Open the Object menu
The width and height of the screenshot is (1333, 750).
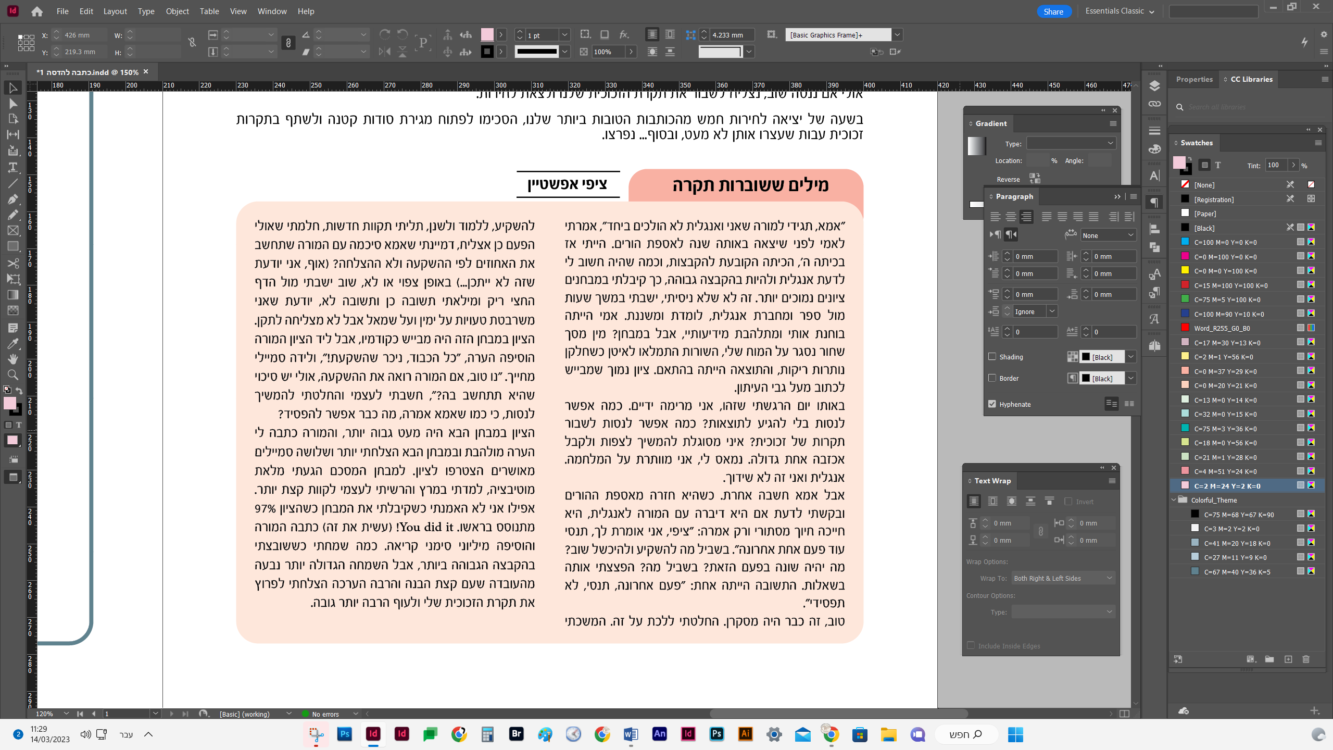click(x=177, y=11)
